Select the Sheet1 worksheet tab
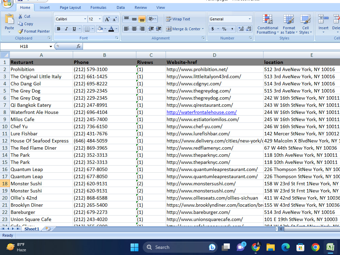340x255 pixels. pyautogui.click(x=32, y=229)
